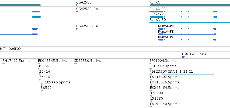Click the CG42580 gene arrow glyph
This screenshot has width=230, height=108.
pos(77,5)
